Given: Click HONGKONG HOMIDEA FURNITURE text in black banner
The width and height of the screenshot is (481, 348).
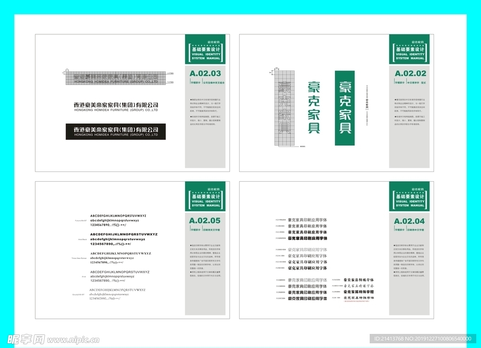Looking at the screenshot, I should tap(116, 135).
